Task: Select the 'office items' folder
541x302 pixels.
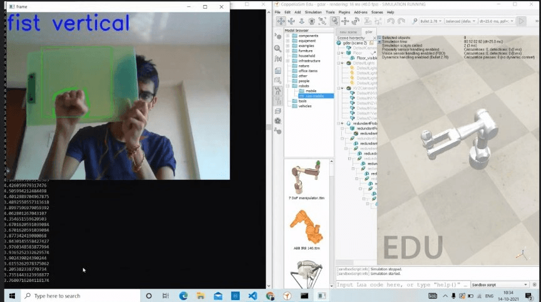Action: pos(305,71)
